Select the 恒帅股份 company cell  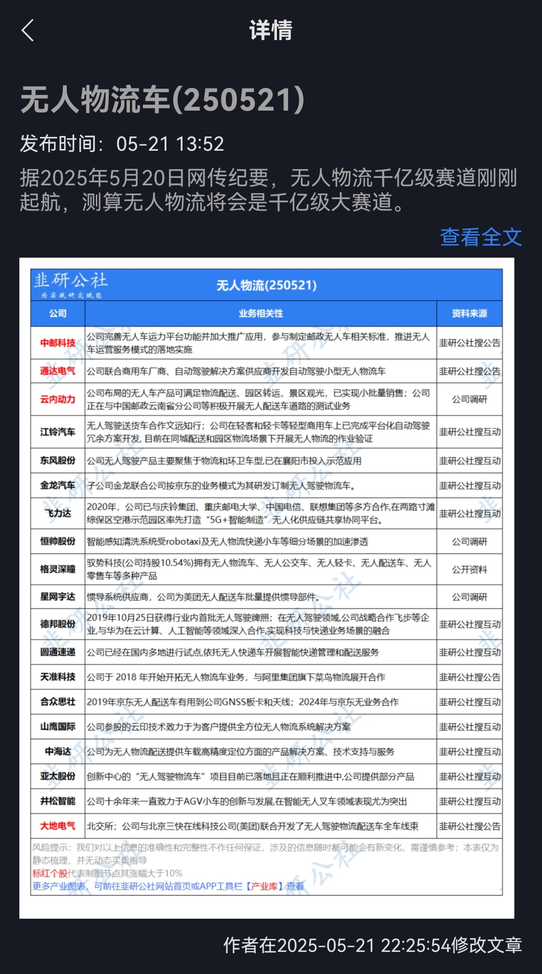[x=58, y=541]
